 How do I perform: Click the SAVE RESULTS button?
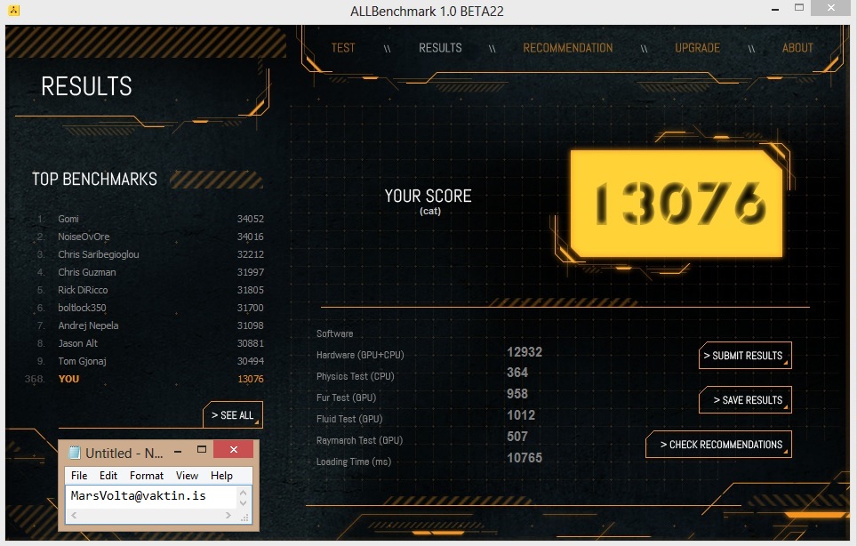coord(747,400)
